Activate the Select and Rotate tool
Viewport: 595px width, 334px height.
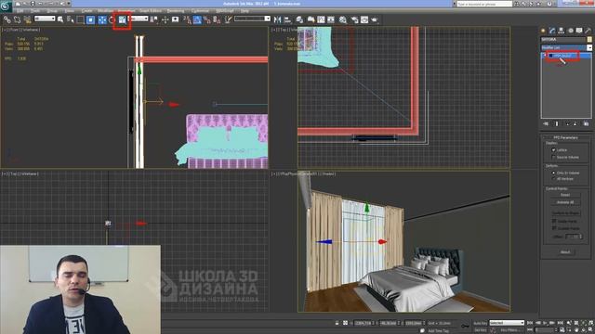[112, 19]
